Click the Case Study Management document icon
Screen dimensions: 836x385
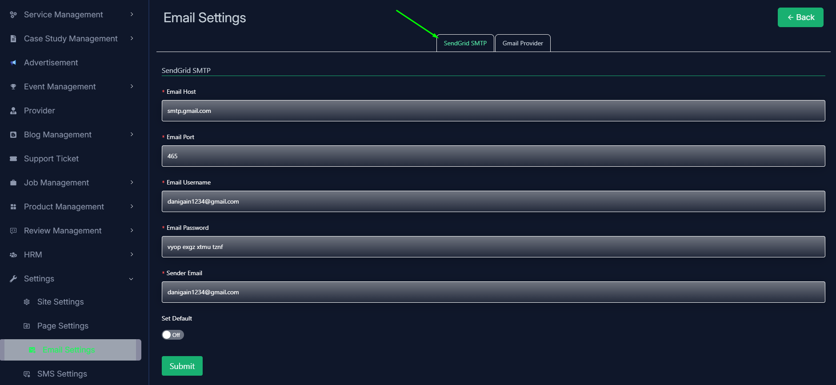(13, 39)
